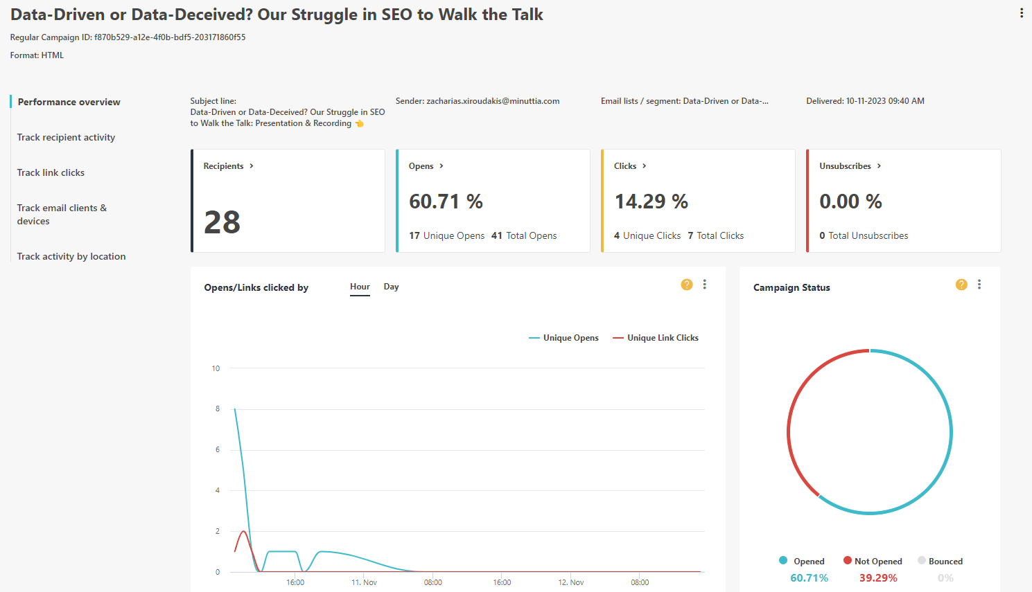Screen dimensions: 1032x592
Task: Click the sender email address text
Action: (493, 101)
